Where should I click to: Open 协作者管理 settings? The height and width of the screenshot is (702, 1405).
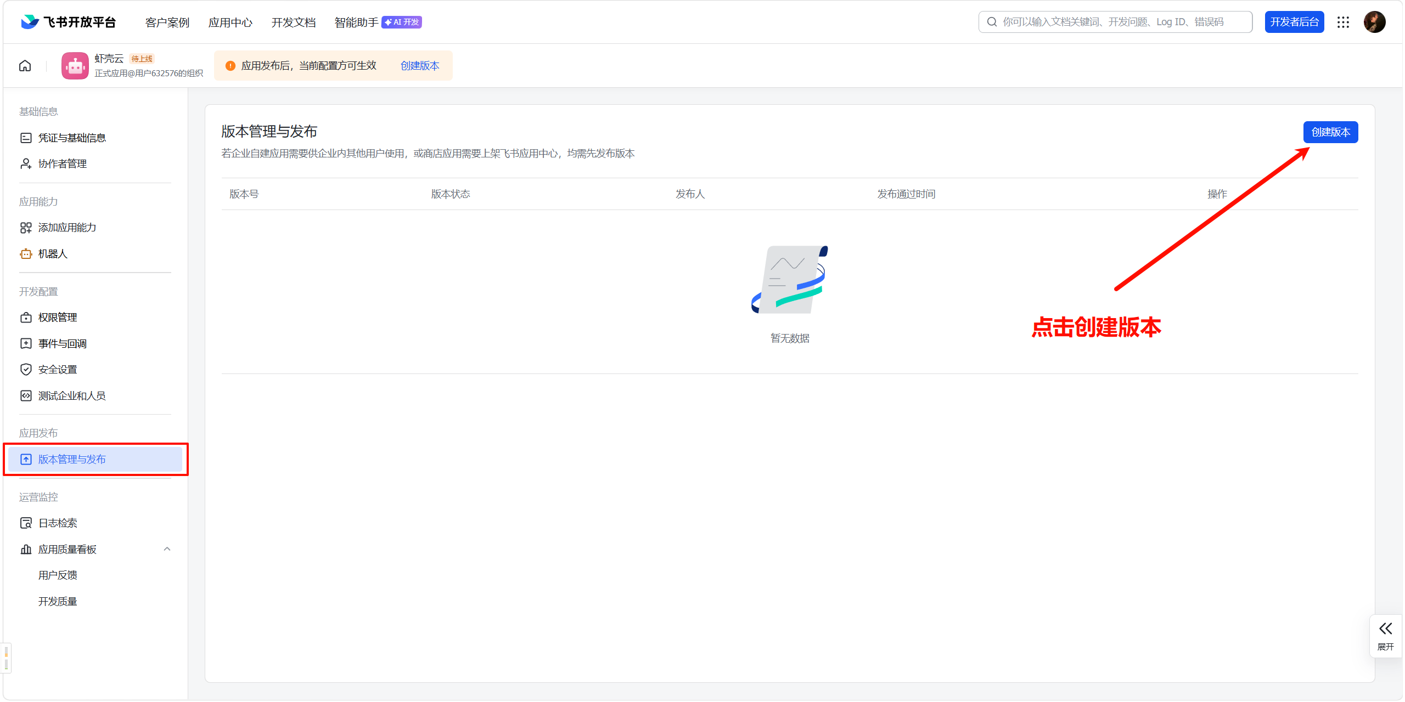tap(62, 163)
